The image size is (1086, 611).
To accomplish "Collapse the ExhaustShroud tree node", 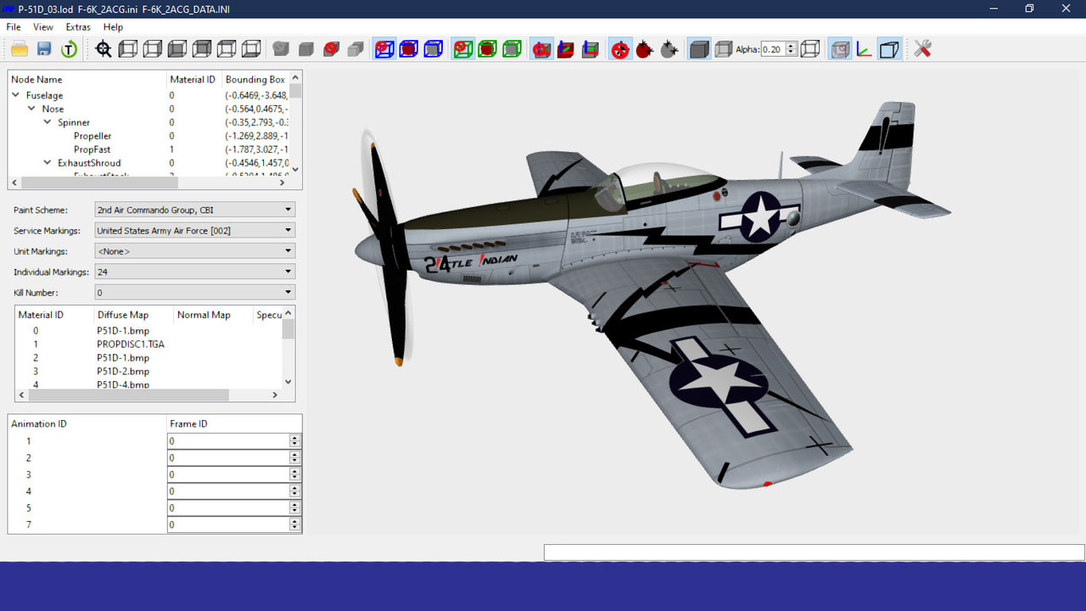I will [x=48, y=163].
